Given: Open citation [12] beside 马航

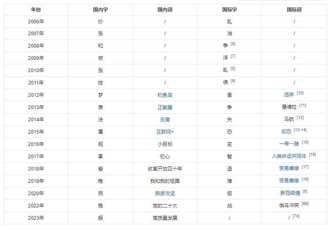Looking at the screenshot, I should point(300,118).
